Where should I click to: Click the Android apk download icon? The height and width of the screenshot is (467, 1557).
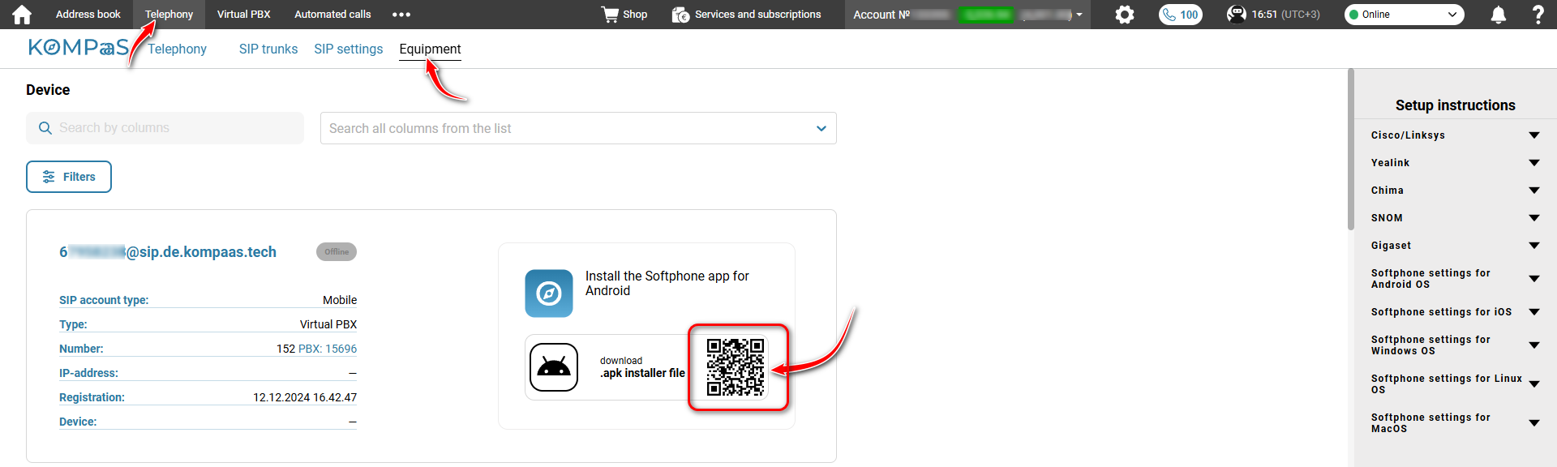[554, 367]
